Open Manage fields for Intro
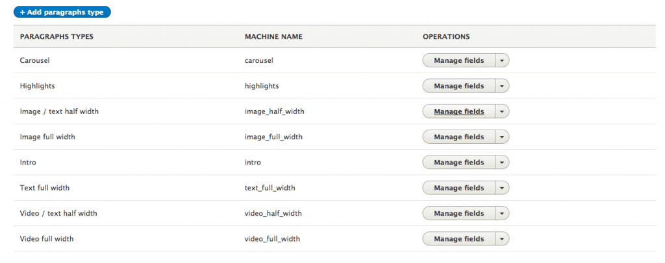Viewport: 665px width, 263px height. (x=459, y=163)
